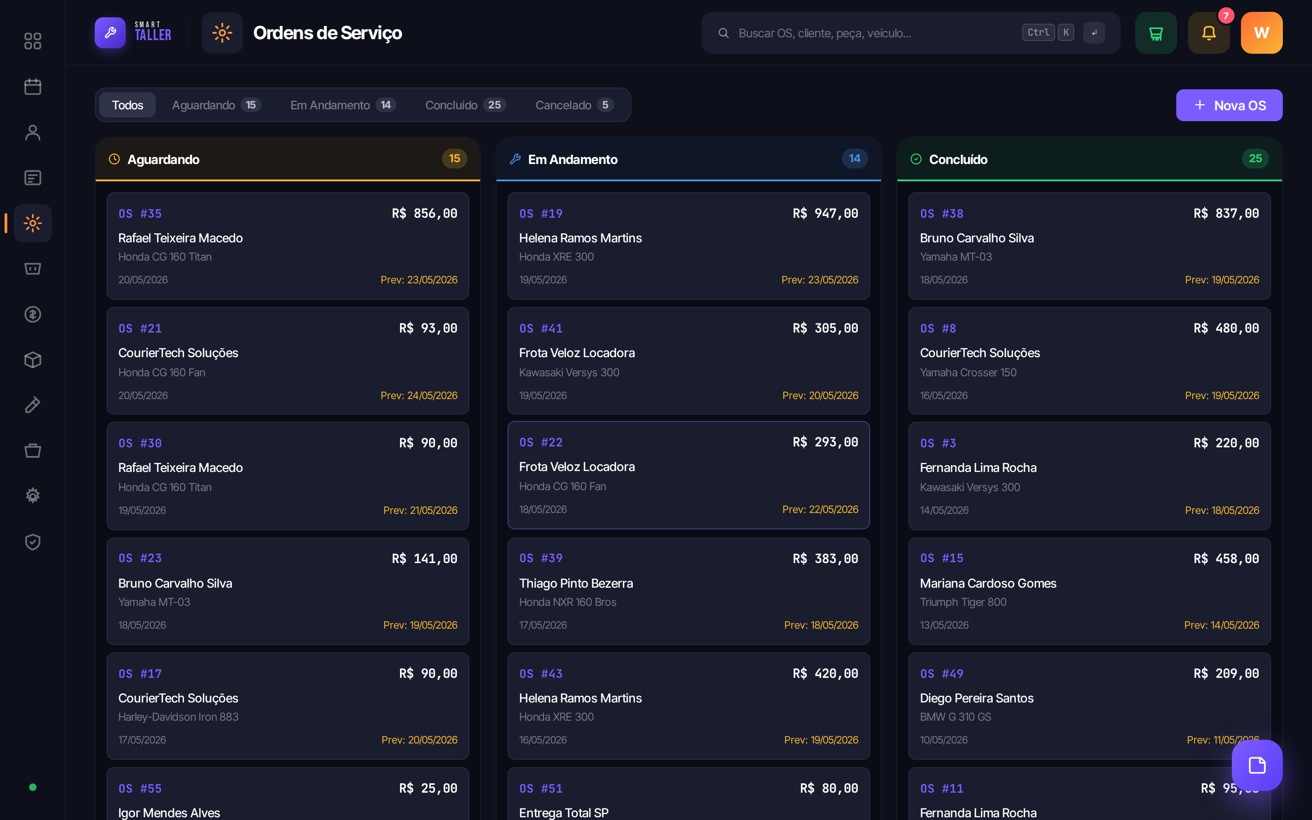Click the R$ 209,00 amount on OS #49
The image size is (1312, 820).
pyautogui.click(x=1226, y=673)
